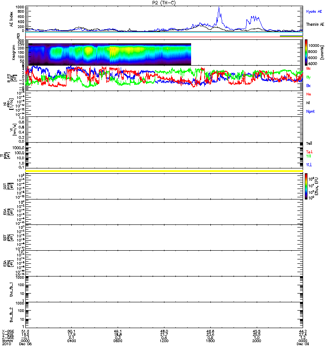
Task: Click the [counts] colorbar label
Action: pos(321,52)
